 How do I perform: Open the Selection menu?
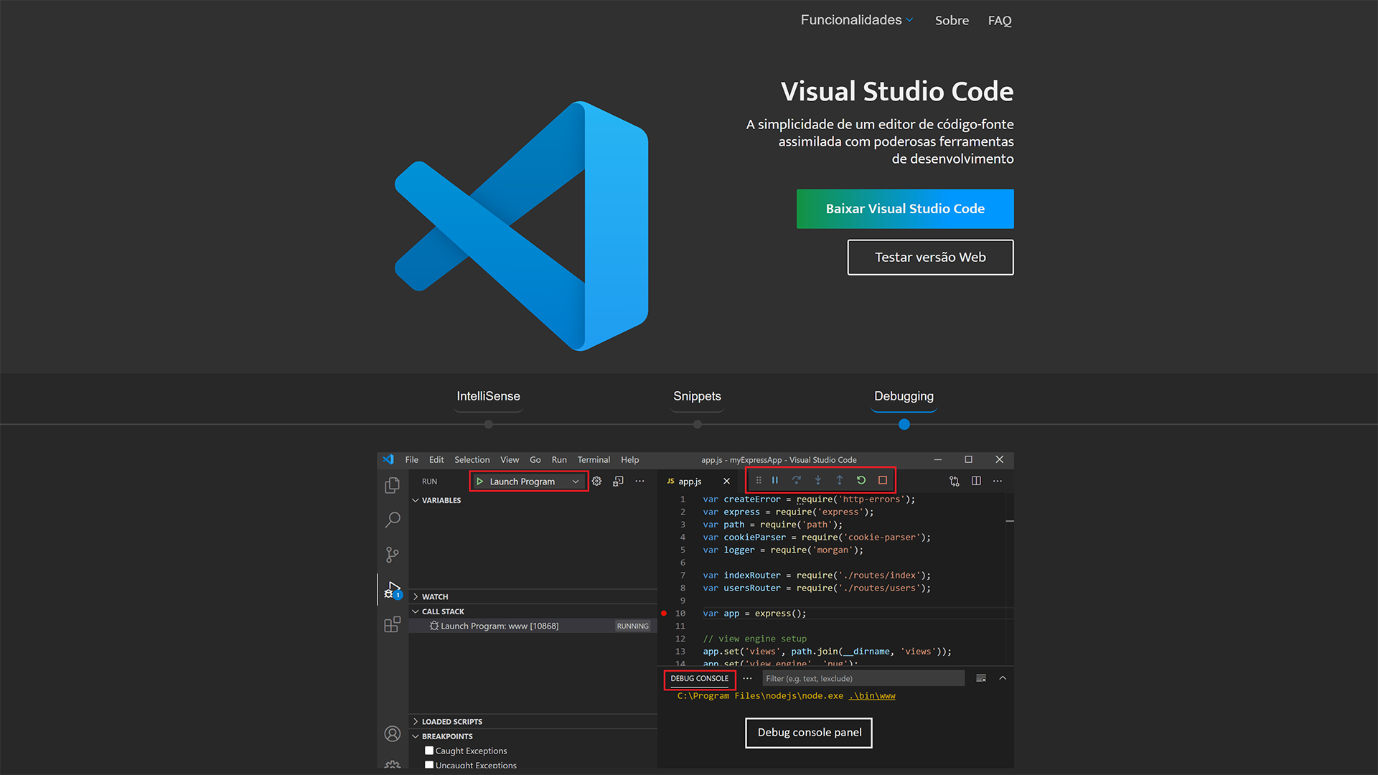click(472, 460)
